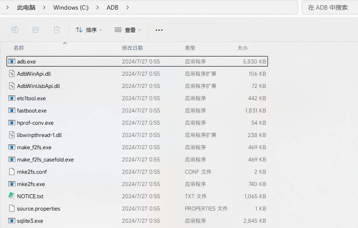358x228 pixels.
Task: Click the 5,830 KB size cell
Action: tap(254, 62)
